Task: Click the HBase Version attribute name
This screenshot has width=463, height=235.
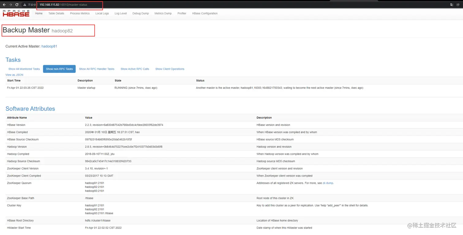Action: (16, 125)
